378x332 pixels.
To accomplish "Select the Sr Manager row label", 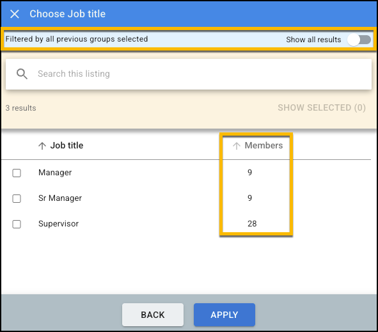I will 60,198.
